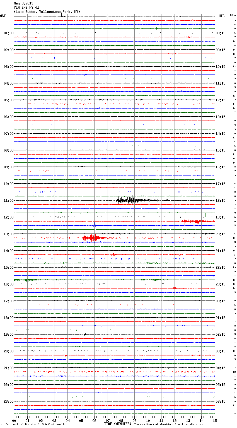The image size is (237, 428).
Task: Click the UTC time label "02:15"
Action: 221,335
